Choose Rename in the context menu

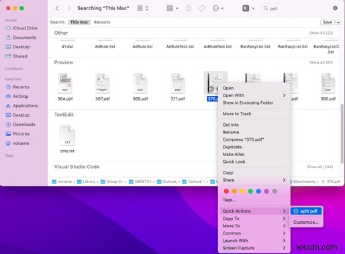(x=254, y=132)
